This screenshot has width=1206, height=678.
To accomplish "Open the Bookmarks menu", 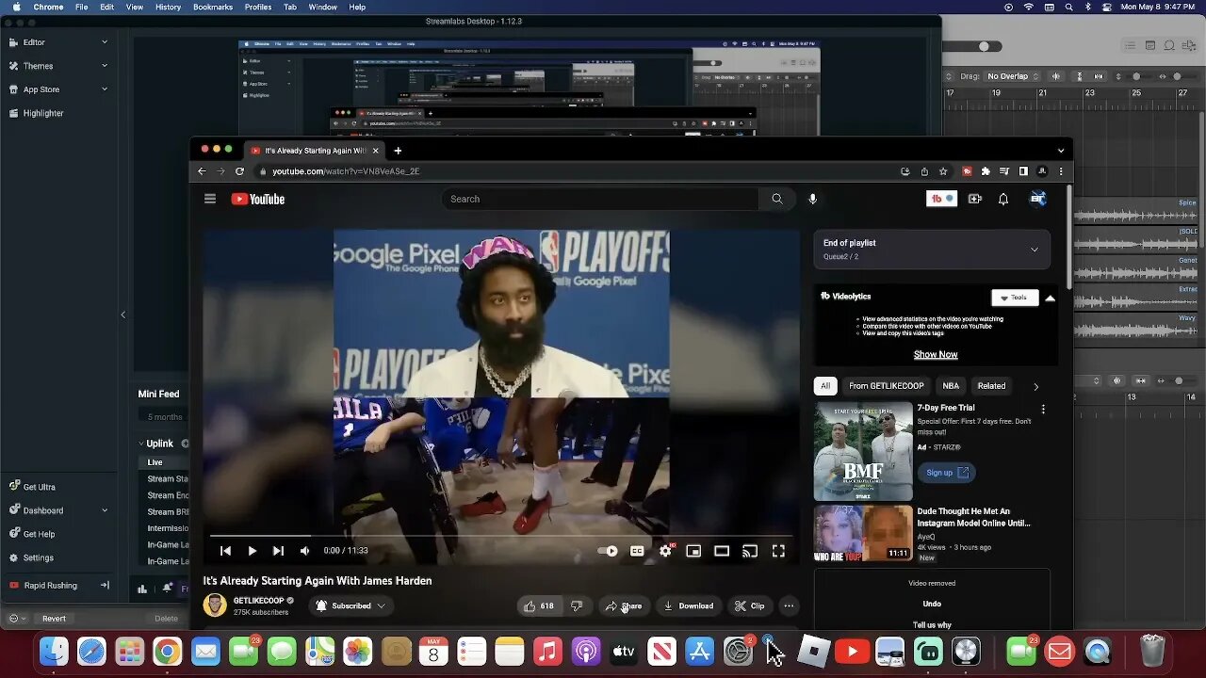I will point(213,7).
